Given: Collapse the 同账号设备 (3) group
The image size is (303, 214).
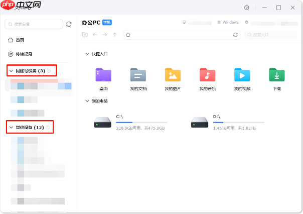Looking at the screenshot, I should [11, 71].
